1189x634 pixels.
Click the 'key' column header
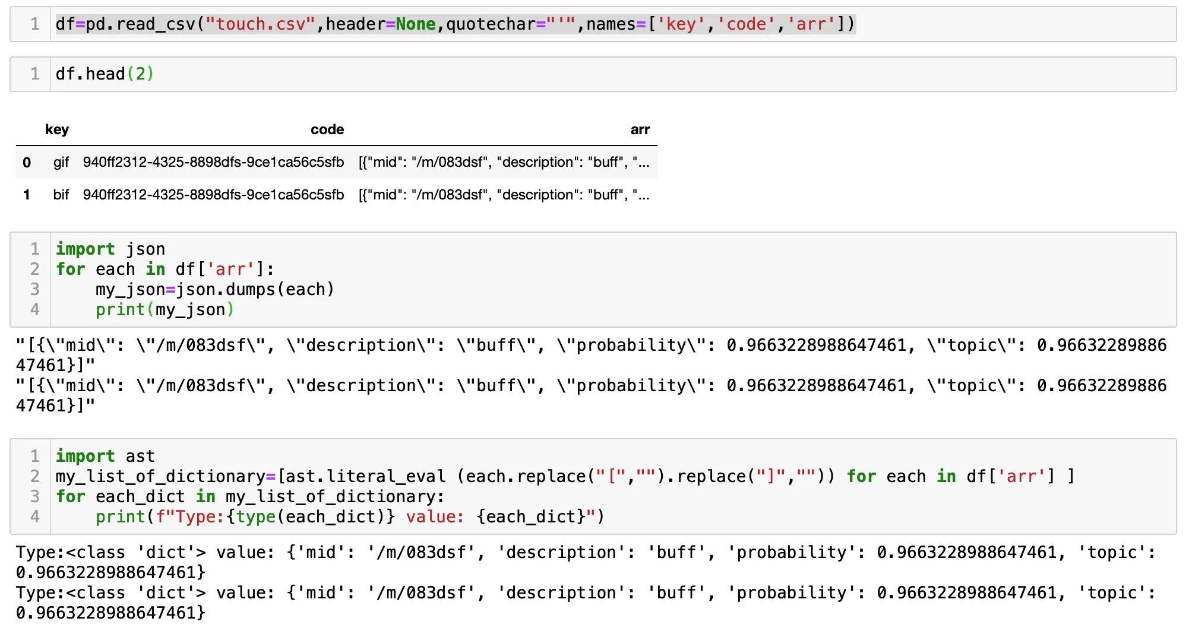[57, 129]
